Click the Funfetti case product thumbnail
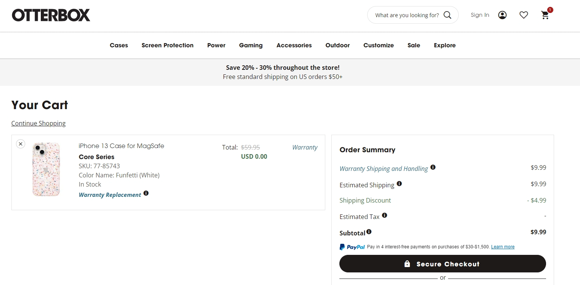Image resolution: width=580 pixels, height=285 pixels. [46, 169]
